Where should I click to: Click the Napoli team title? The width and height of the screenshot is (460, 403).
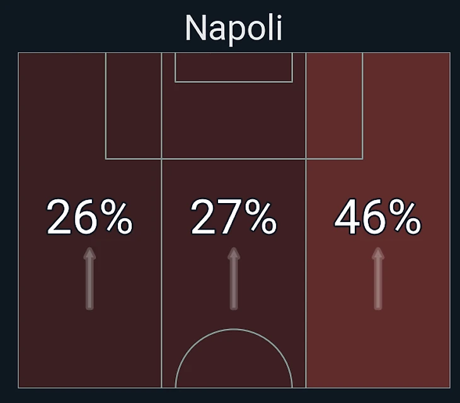pyautogui.click(x=234, y=28)
